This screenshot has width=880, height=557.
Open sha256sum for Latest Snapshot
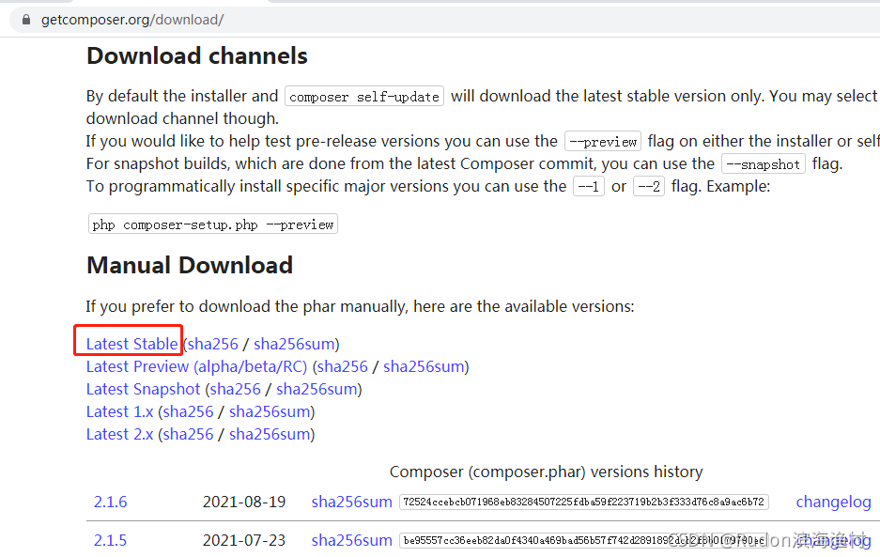tap(316, 388)
